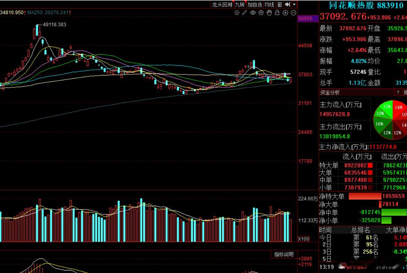Open the 龙头回溯 tab

[x=222, y=4]
